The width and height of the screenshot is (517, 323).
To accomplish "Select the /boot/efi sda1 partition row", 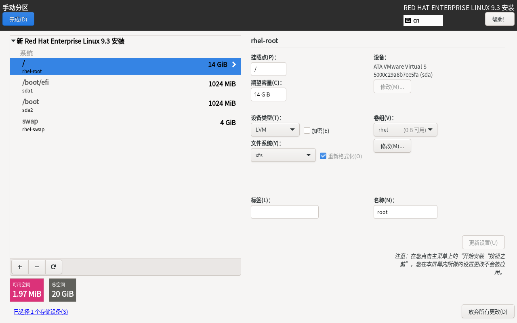I will point(125,86).
